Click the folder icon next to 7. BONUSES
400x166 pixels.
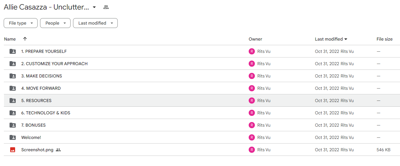13,125
